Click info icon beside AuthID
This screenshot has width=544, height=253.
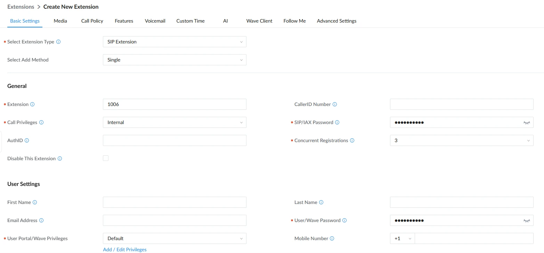(27, 140)
